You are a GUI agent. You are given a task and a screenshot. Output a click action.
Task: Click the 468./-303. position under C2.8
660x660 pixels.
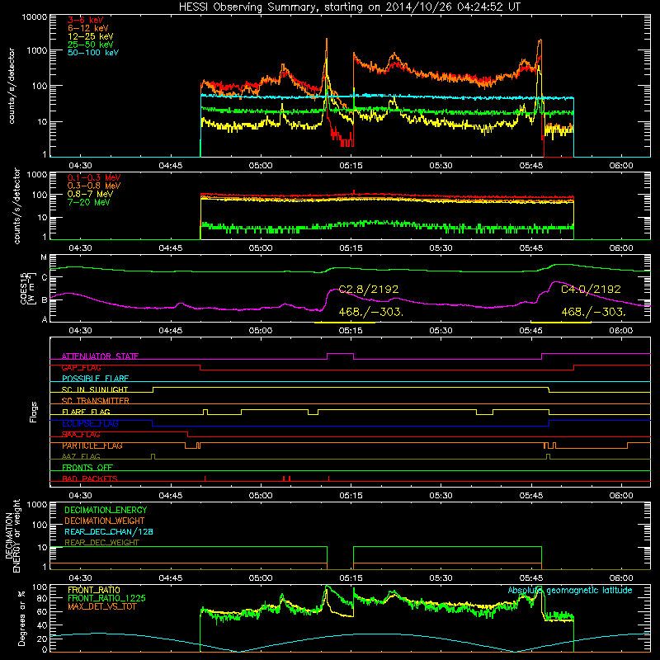pos(370,312)
